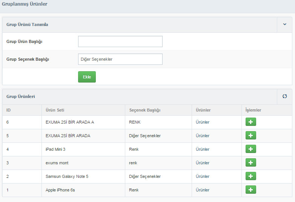Click the Seçenek Başlığı column header

pyautogui.click(x=145, y=110)
